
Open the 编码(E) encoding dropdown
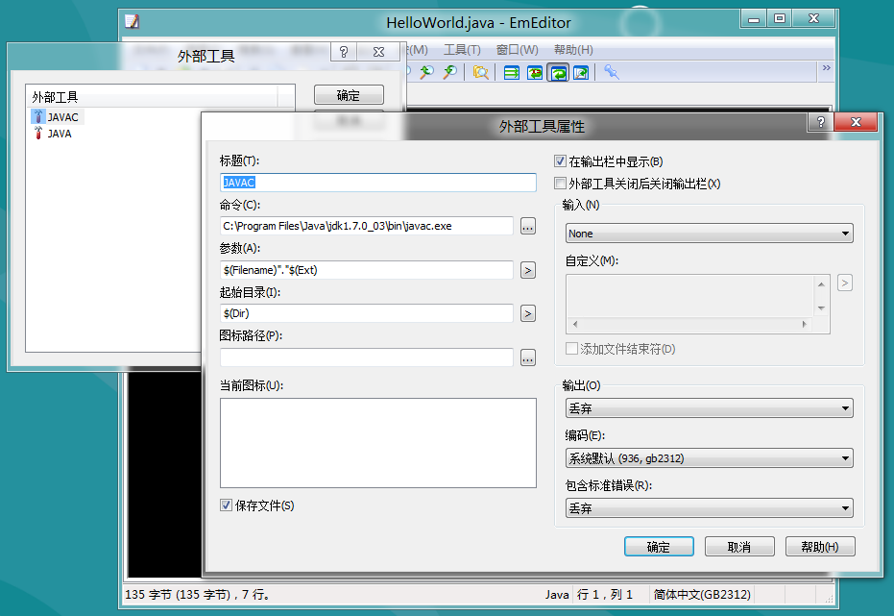pos(708,457)
